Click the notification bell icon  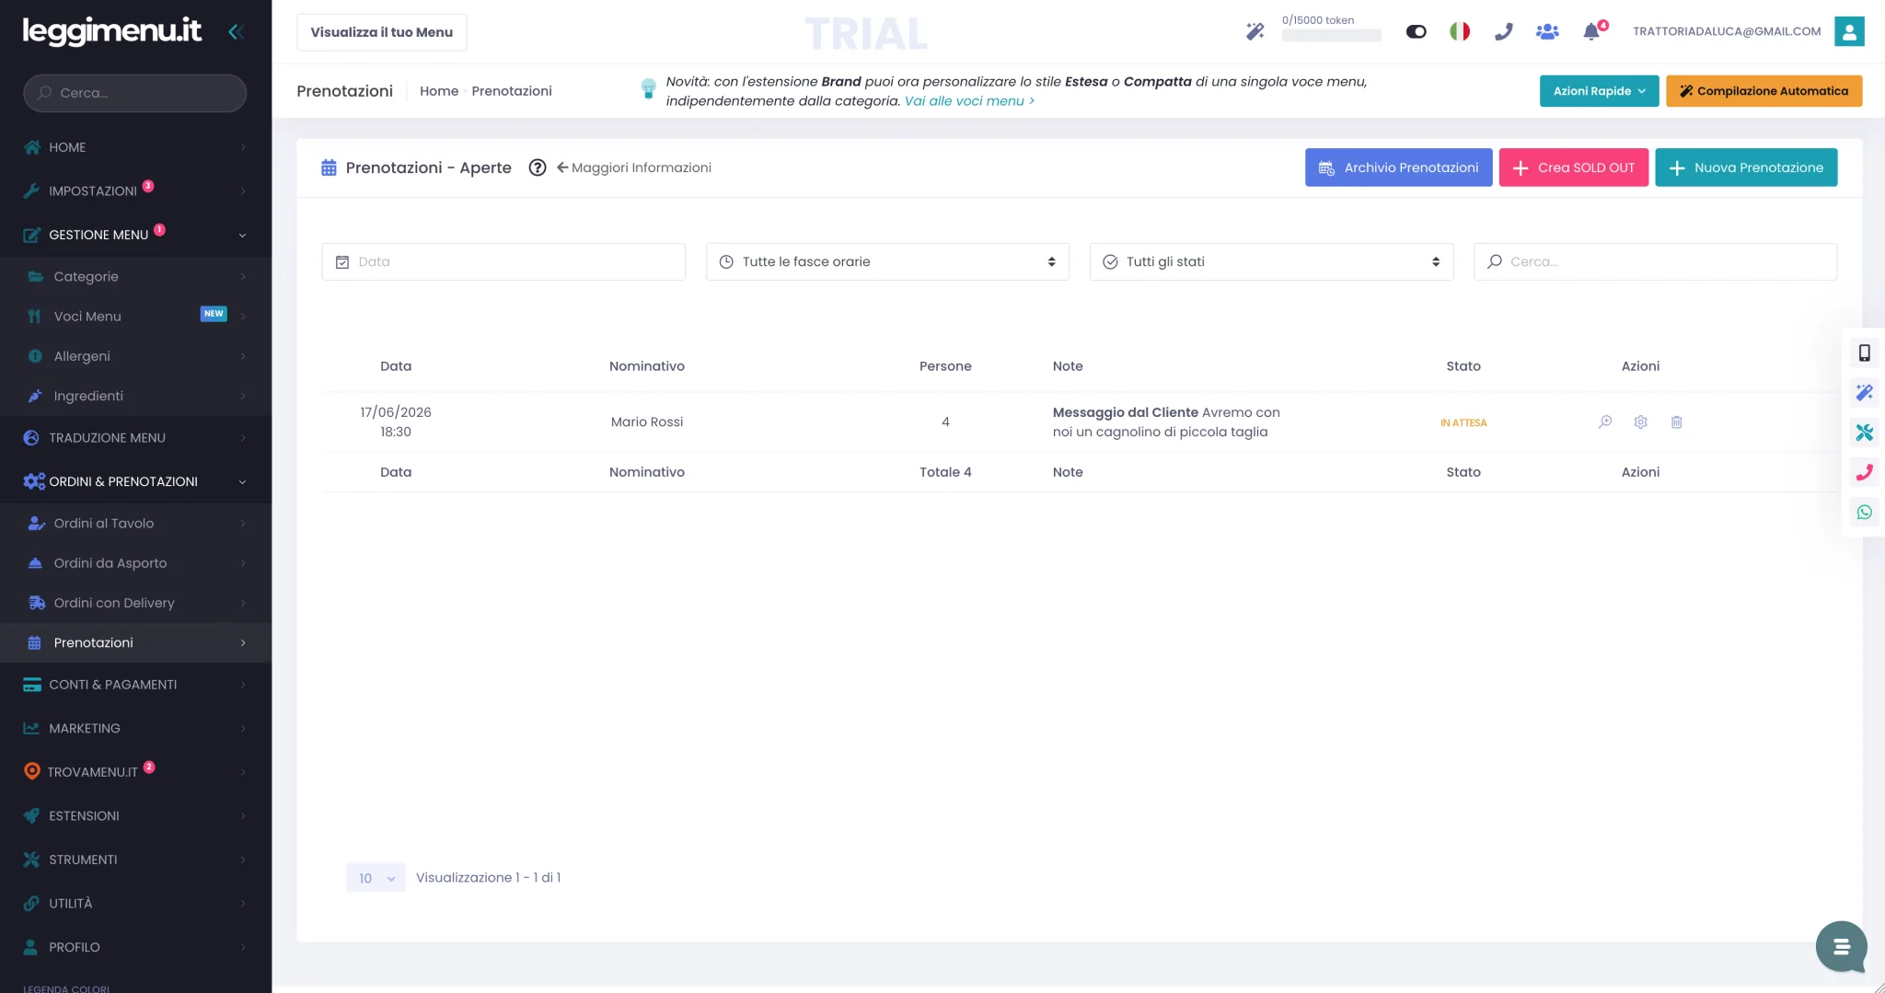click(x=1590, y=32)
